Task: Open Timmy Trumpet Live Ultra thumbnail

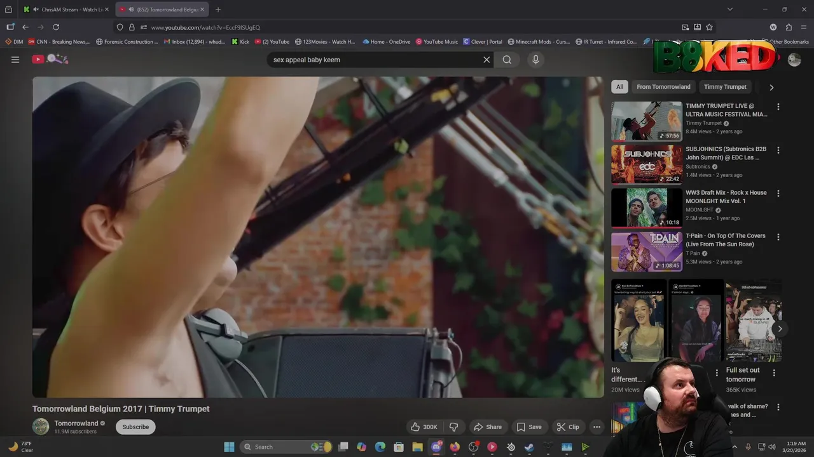Action: (x=647, y=121)
